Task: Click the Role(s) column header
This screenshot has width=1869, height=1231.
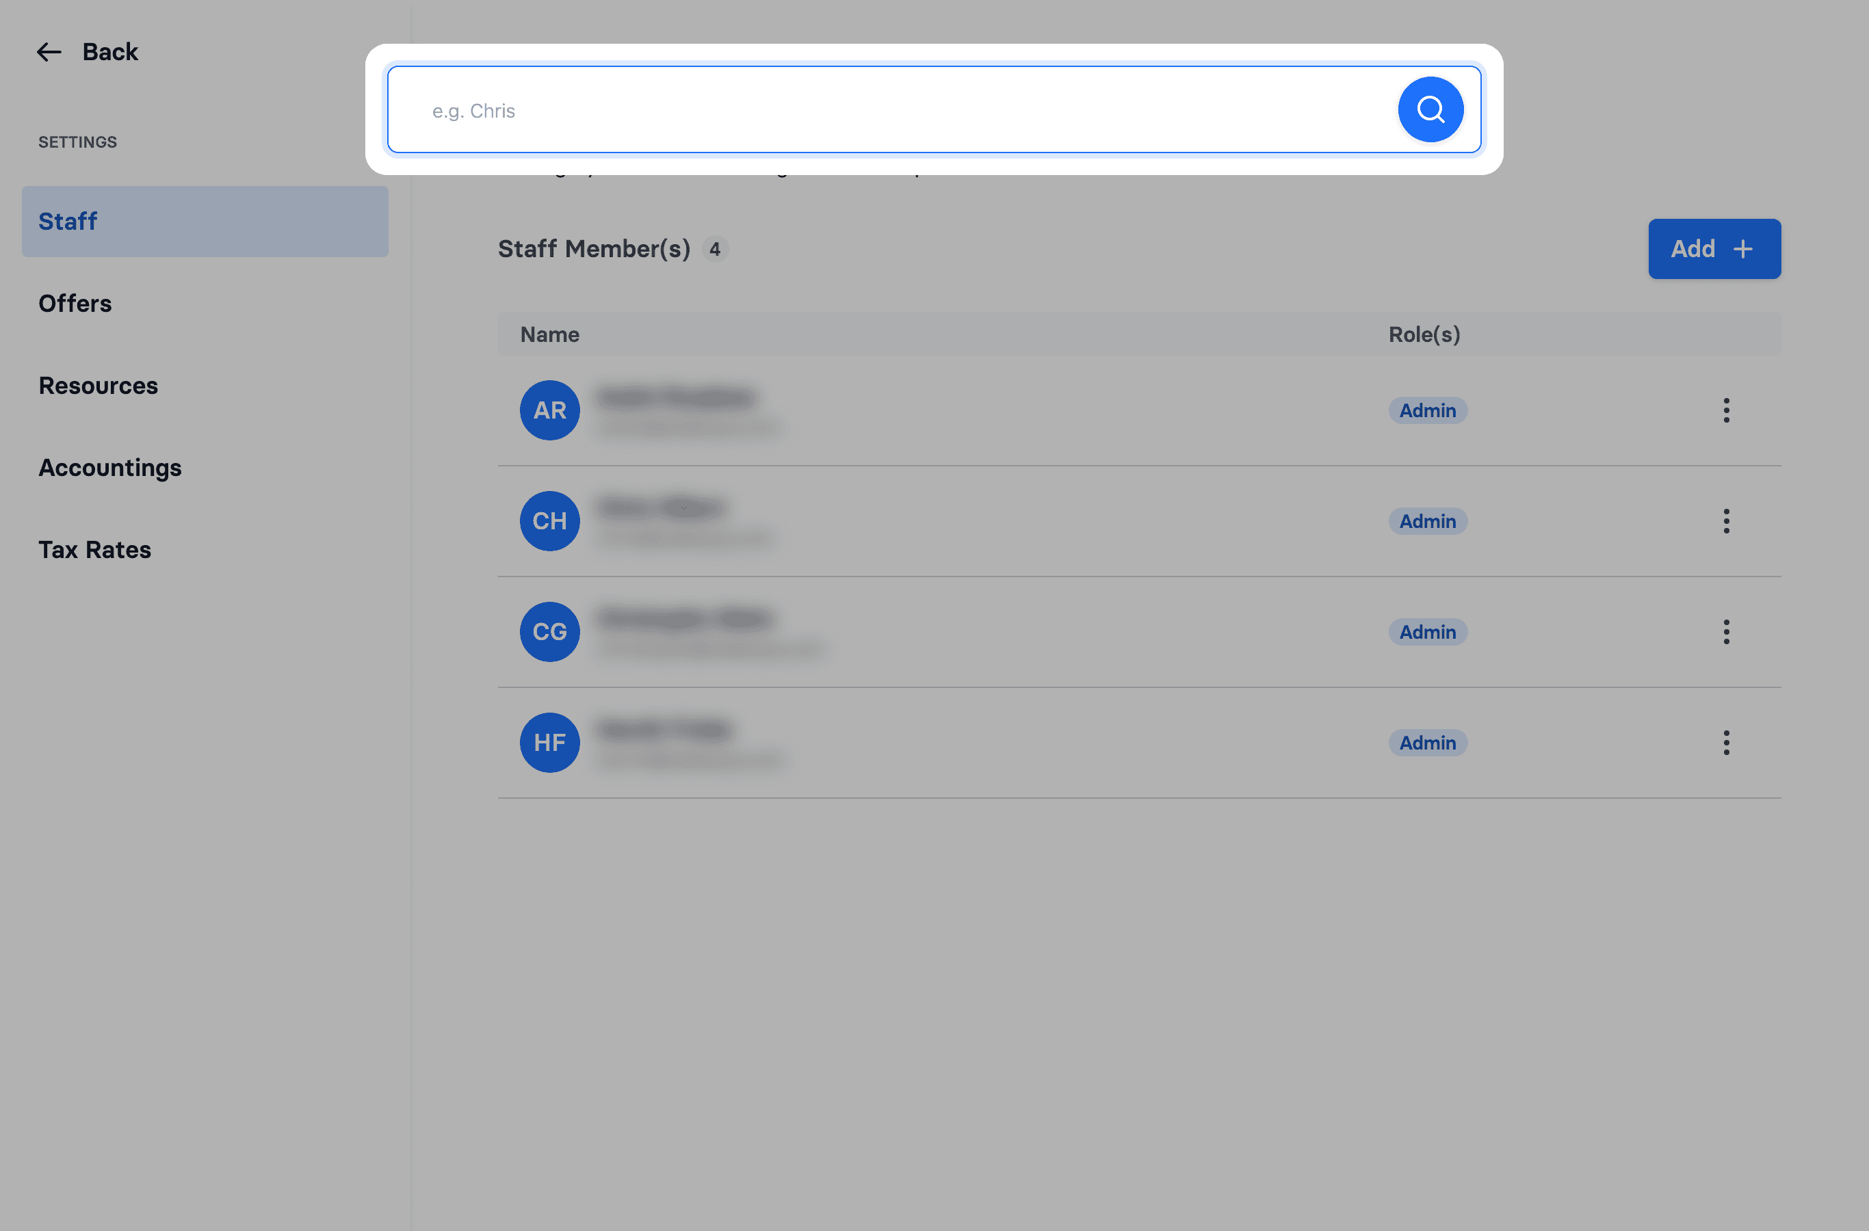Action: pos(1424,334)
